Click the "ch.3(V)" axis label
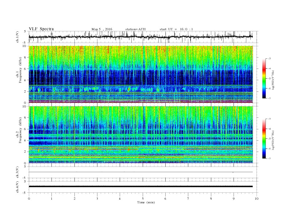289x223 pixels. coord(18,172)
